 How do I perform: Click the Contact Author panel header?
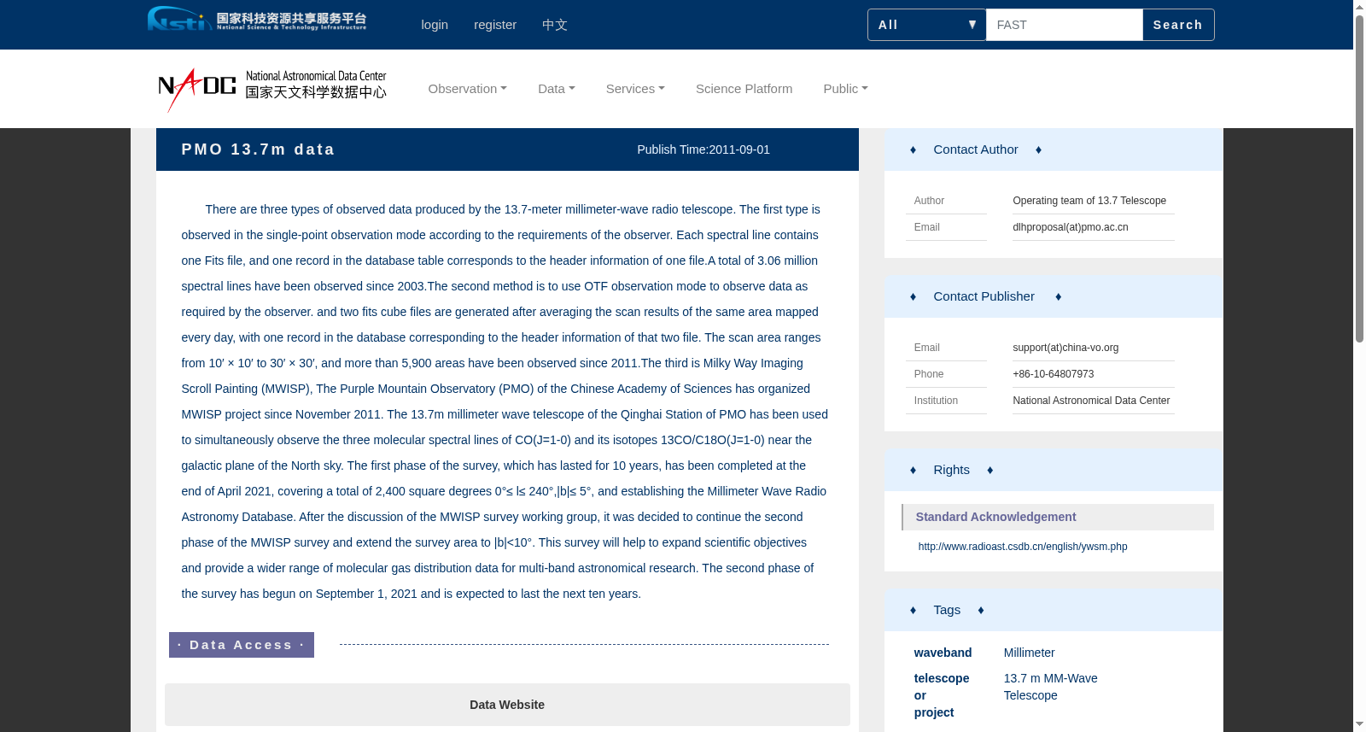[x=1054, y=149]
